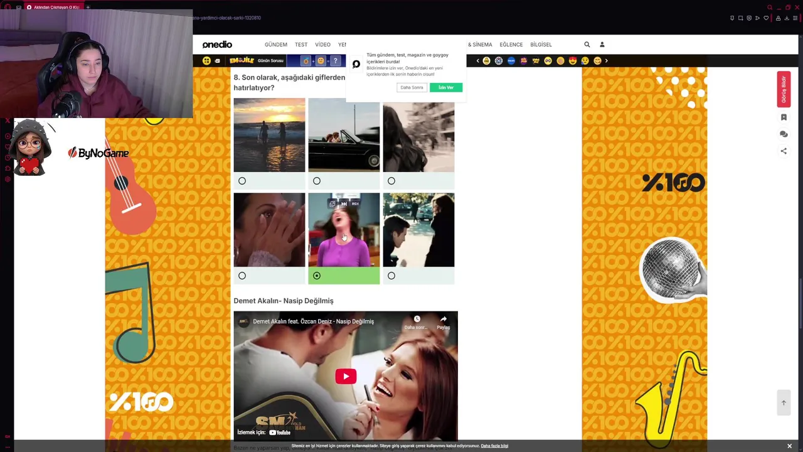Select radio button under the street couple gif
803x452 pixels.
coord(391,276)
